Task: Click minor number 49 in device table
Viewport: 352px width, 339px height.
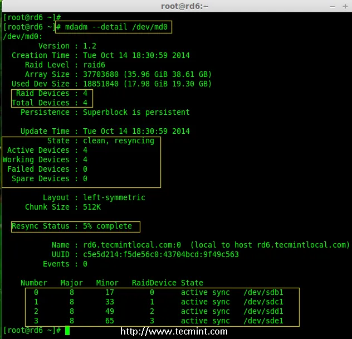Action: (110, 311)
